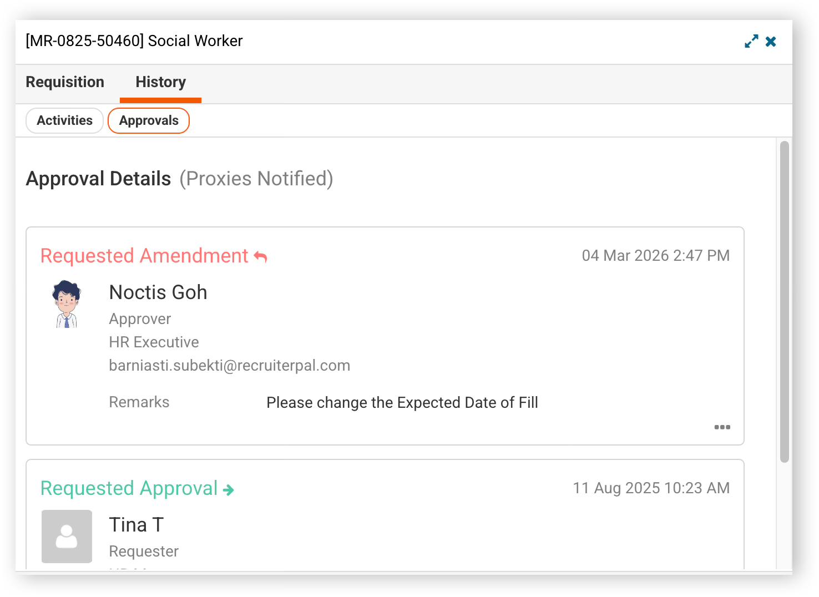Click the Proxies Notified label
819x597 pixels.
pyautogui.click(x=256, y=179)
